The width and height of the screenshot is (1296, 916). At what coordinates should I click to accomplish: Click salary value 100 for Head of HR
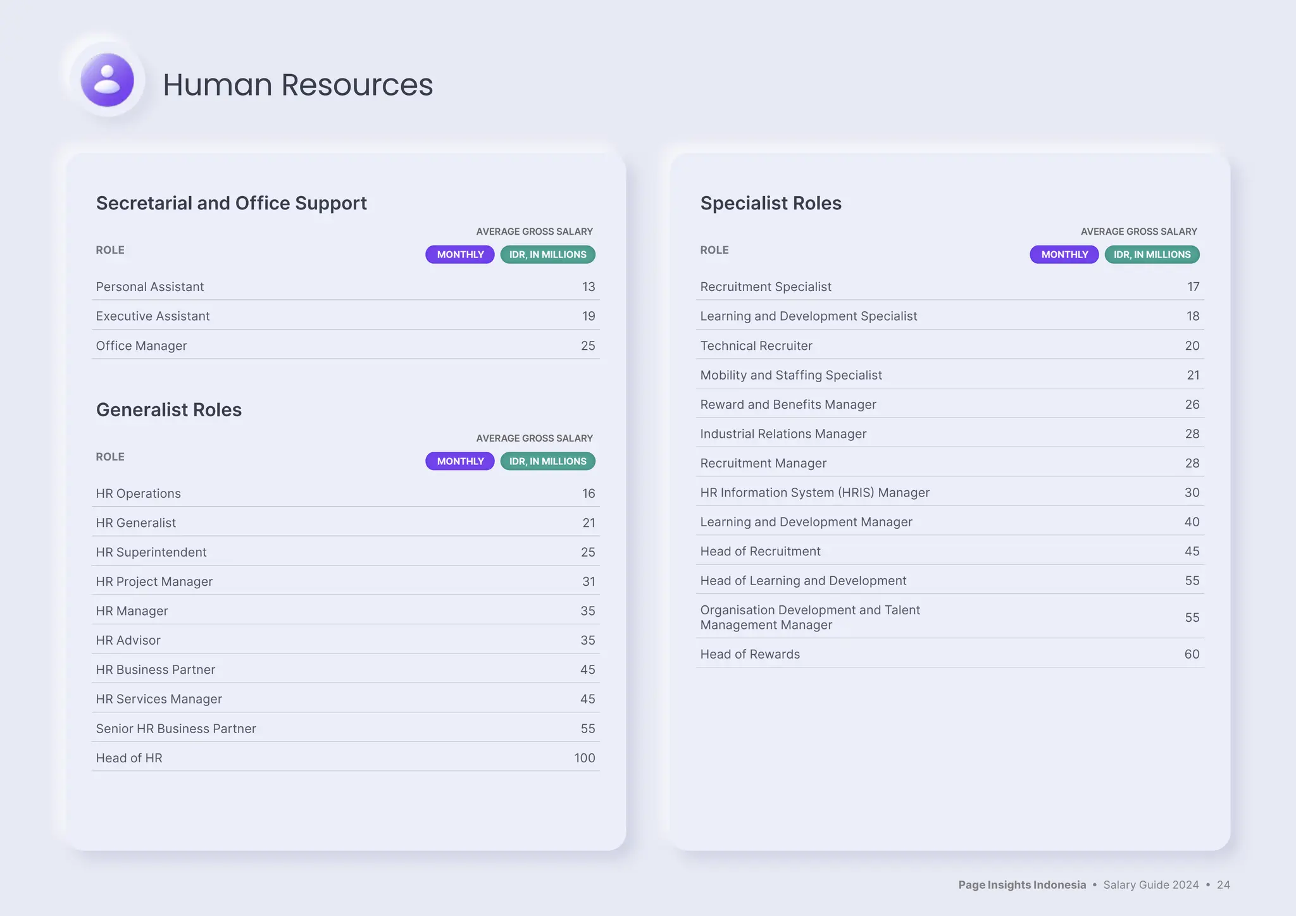pos(585,758)
